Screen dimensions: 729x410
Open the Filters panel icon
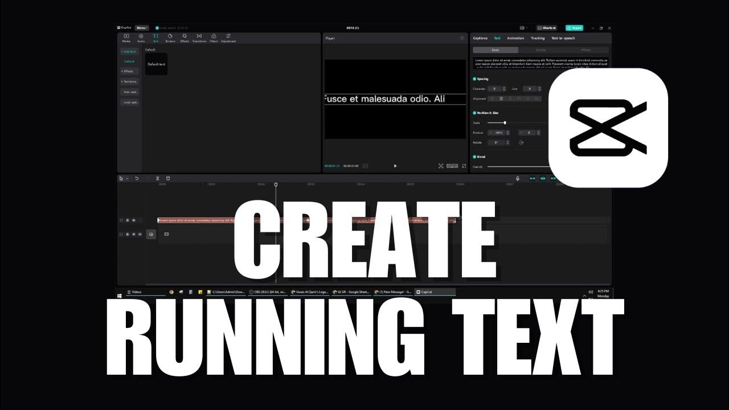pos(214,38)
